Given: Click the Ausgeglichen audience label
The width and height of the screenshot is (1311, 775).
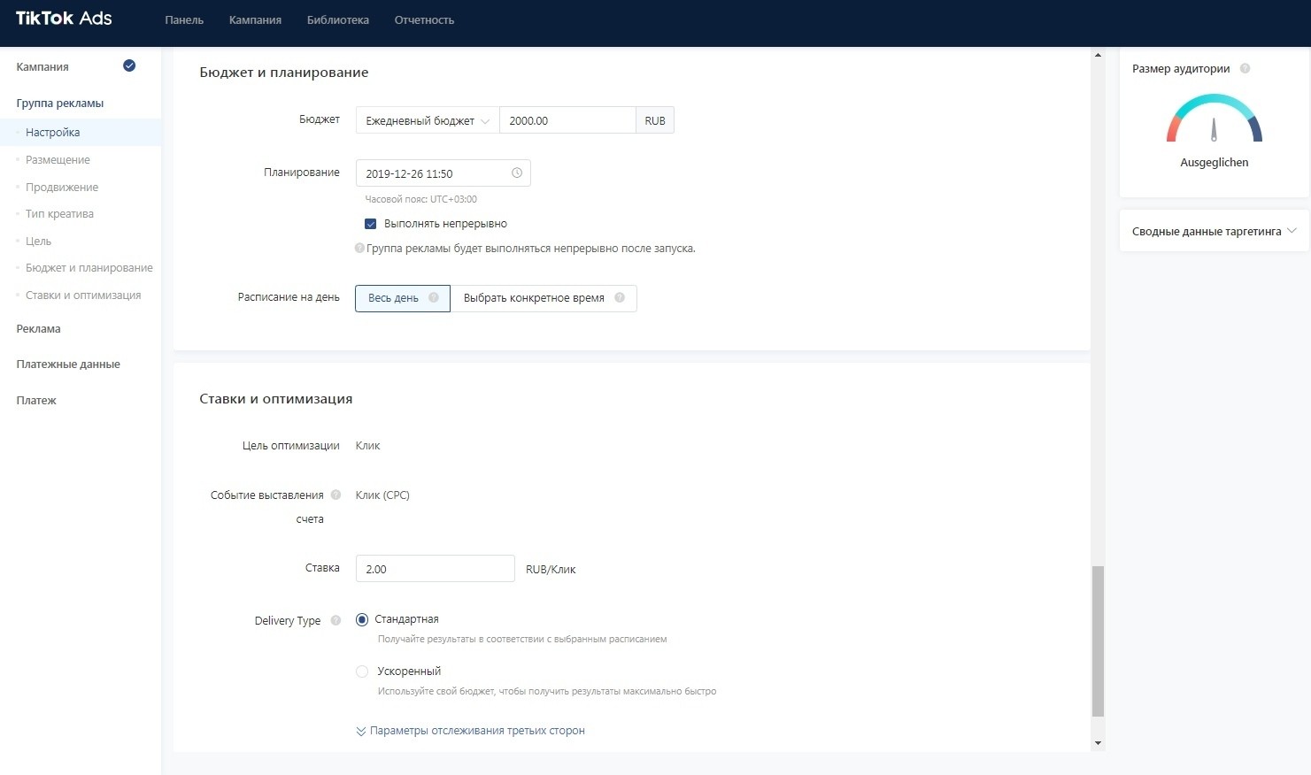Looking at the screenshot, I should click(1214, 162).
